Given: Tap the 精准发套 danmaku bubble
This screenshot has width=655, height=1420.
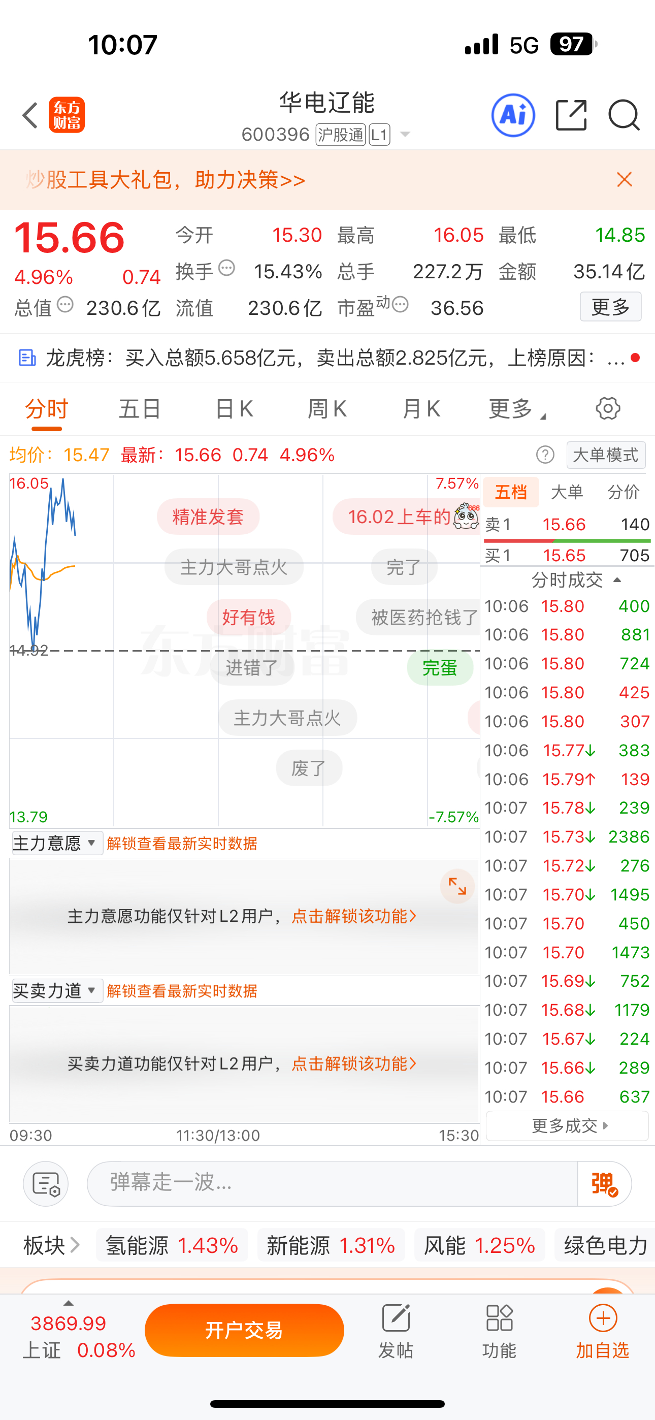Looking at the screenshot, I should click(x=208, y=517).
